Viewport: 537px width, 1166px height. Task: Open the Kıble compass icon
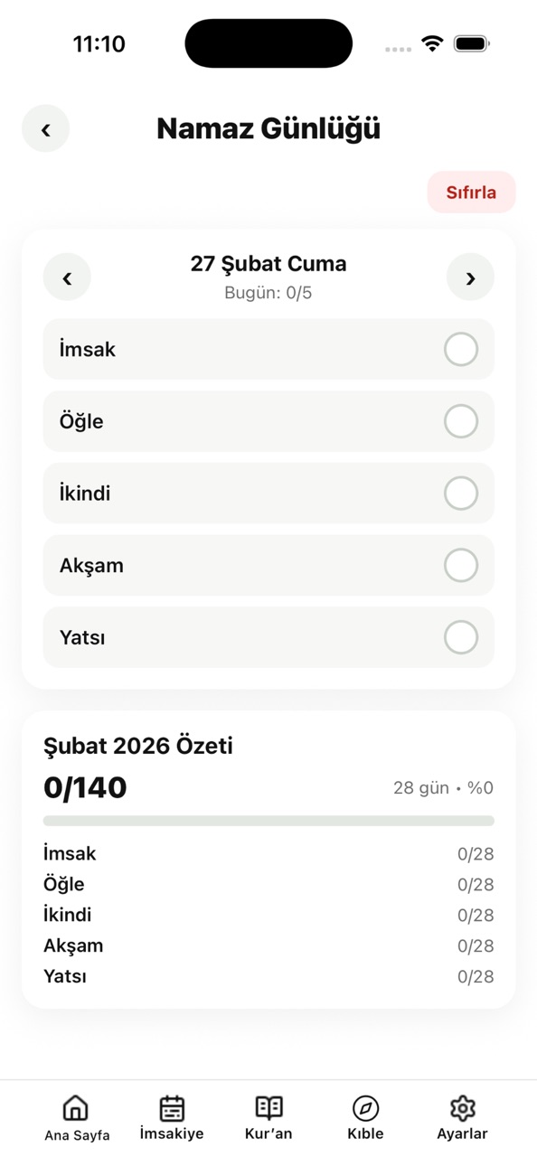coord(365,1107)
